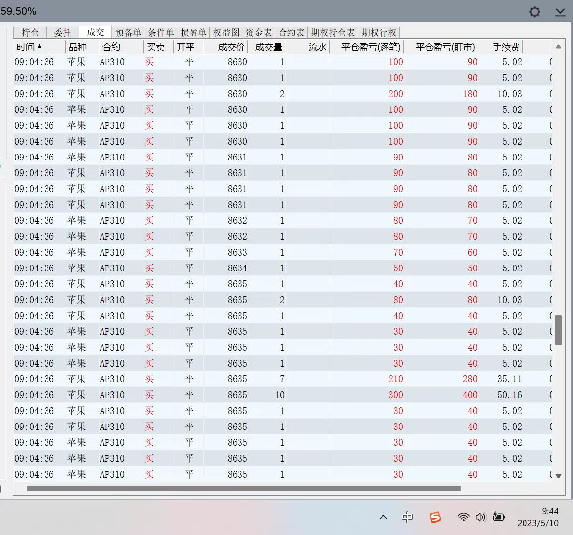Open the 期权行权 tab
573x535 pixels.
pyautogui.click(x=379, y=33)
